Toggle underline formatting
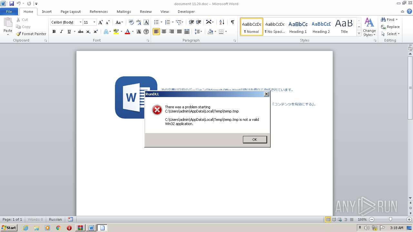This screenshot has width=413, height=232. [x=69, y=32]
